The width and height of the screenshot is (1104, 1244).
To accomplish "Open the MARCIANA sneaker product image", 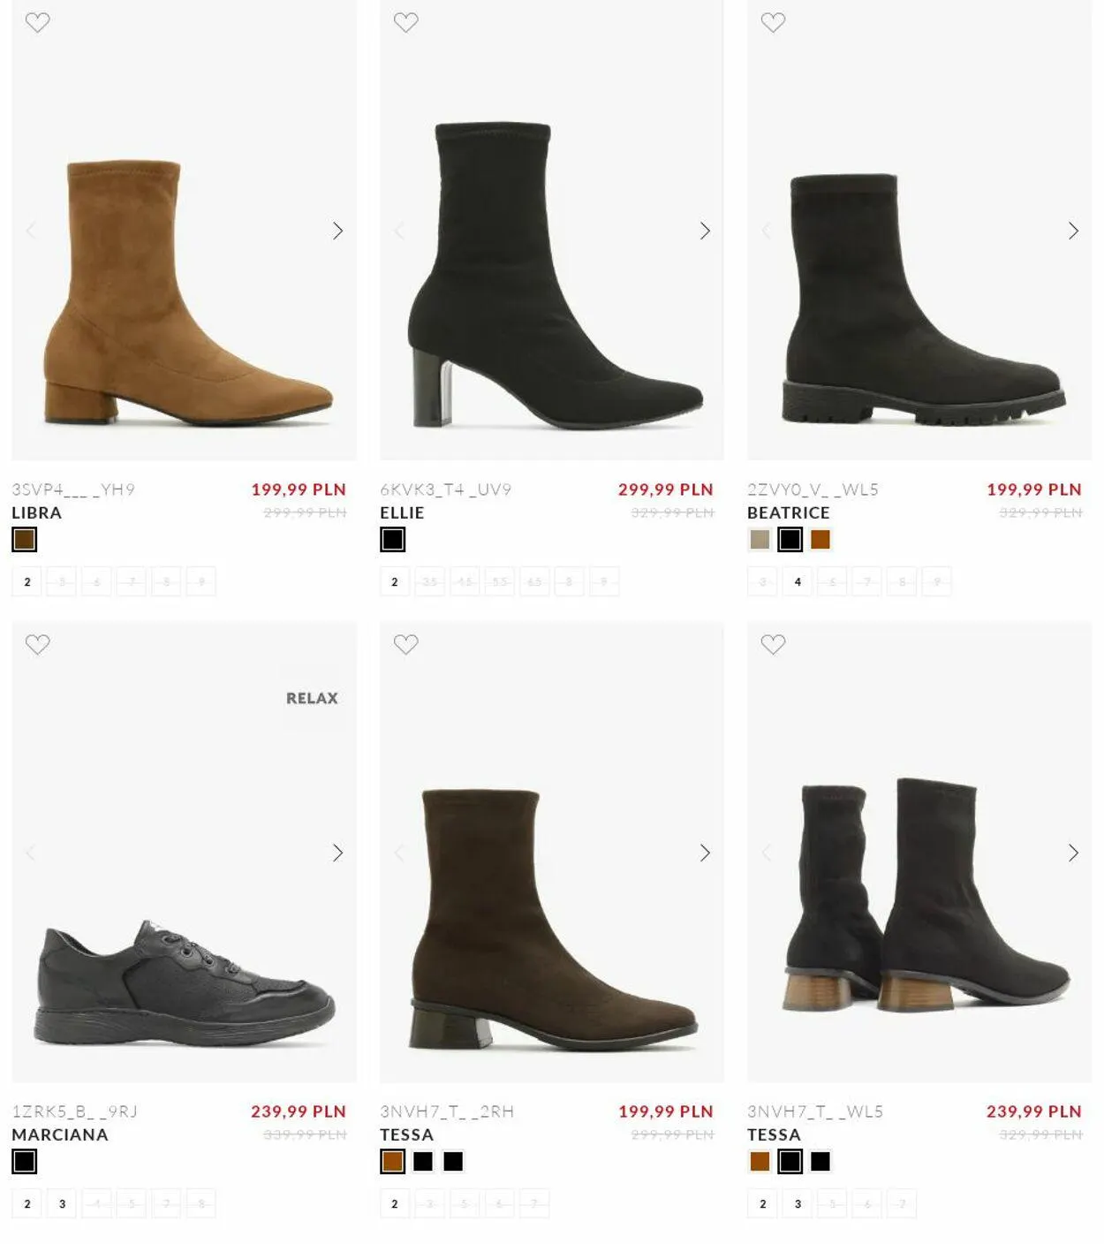I will [185, 853].
